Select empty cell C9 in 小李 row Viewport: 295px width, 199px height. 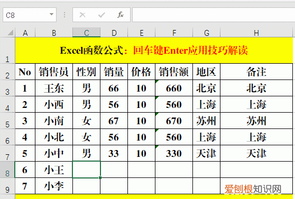86,186
